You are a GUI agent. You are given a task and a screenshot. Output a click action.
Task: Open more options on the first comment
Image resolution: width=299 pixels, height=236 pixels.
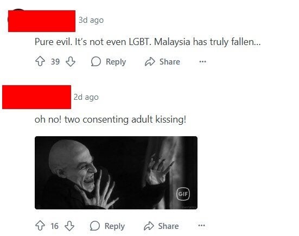(x=202, y=61)
